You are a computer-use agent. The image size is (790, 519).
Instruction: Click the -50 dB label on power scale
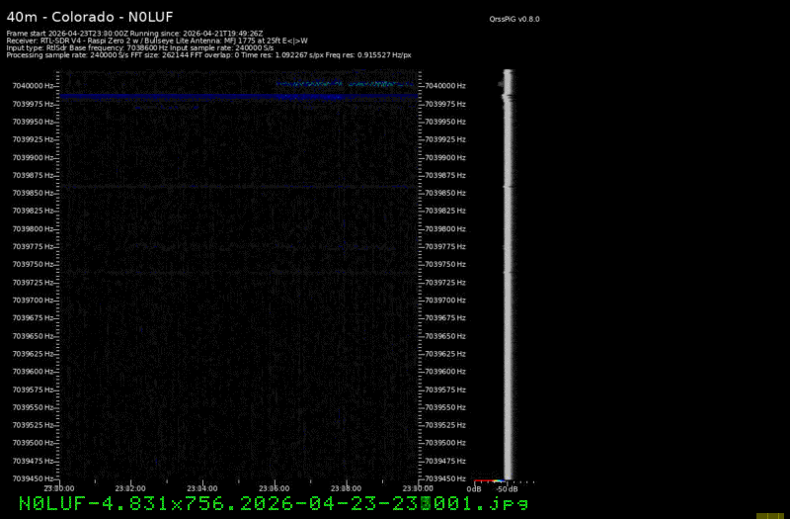[x=507, y=488]
